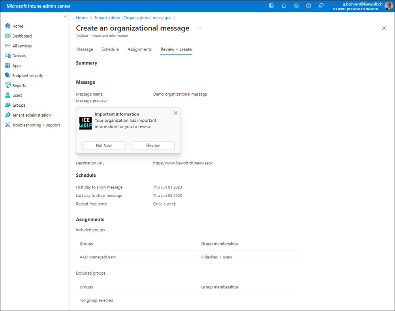Open the notifications bell
This screenshot has width=395, height=311.
pos(284,6)
